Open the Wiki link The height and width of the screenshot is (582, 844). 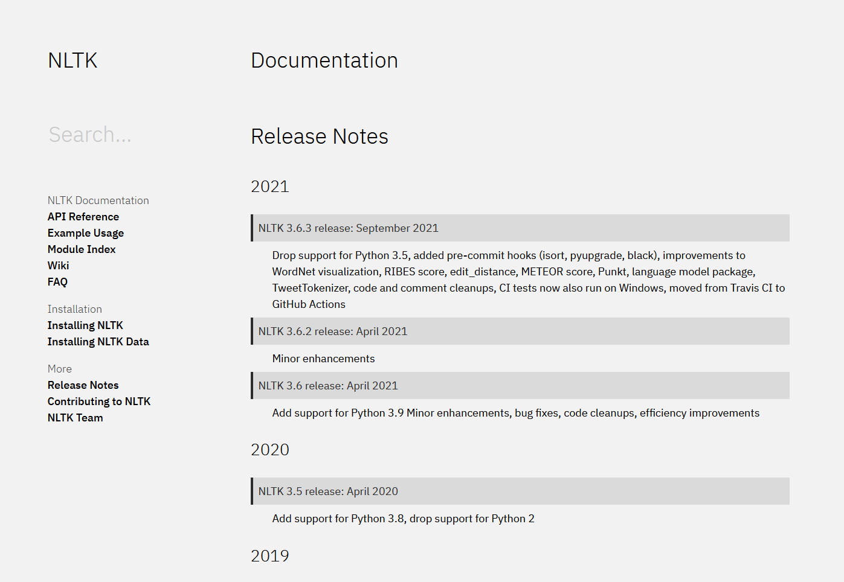tap(59, 266)
